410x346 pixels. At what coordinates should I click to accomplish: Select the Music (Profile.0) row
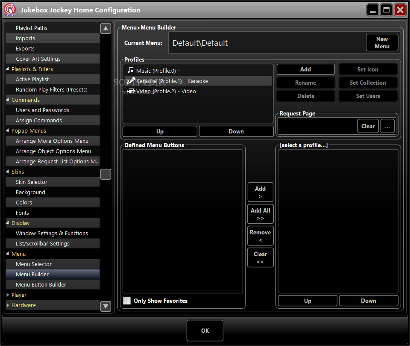click(x=198, y=71)
